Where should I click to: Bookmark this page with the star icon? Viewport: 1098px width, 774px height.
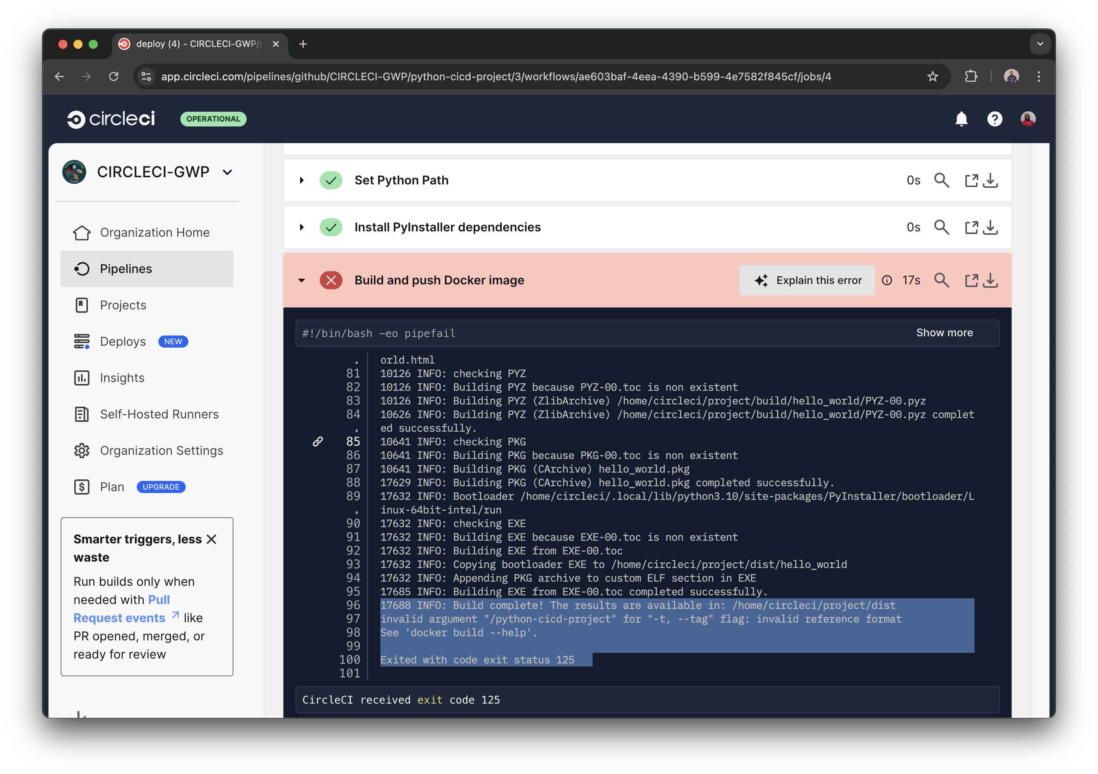(x=932, y=76)
